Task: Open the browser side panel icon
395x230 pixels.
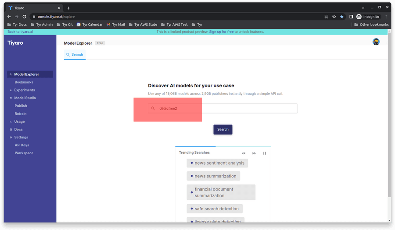Action: 351,17
